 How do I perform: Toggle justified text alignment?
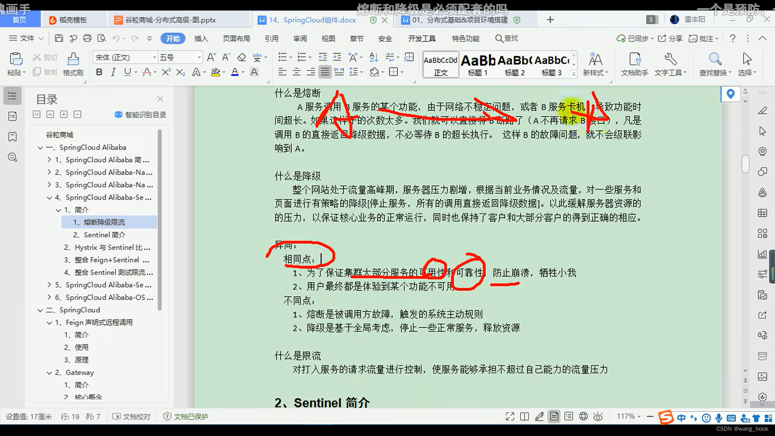(325, 72)
